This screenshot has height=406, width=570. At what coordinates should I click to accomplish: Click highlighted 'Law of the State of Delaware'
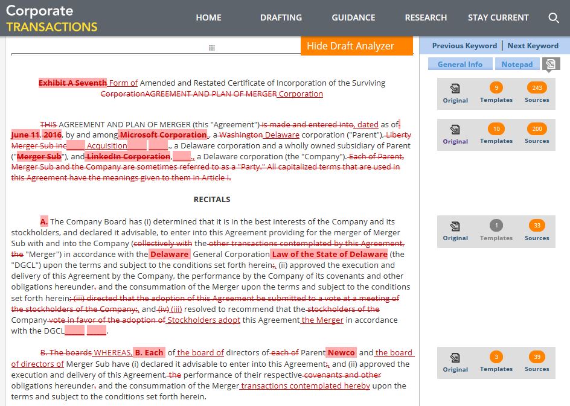(330, 255)
